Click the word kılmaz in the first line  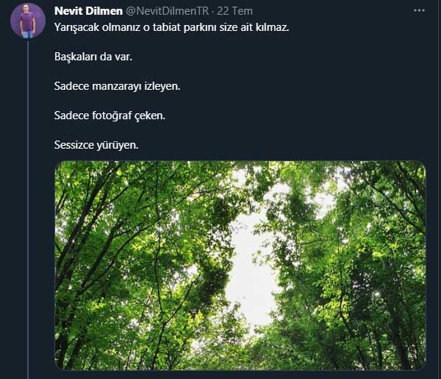point(273,26)
